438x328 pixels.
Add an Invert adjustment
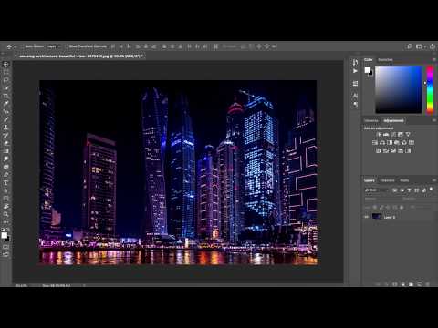point(379,150)
